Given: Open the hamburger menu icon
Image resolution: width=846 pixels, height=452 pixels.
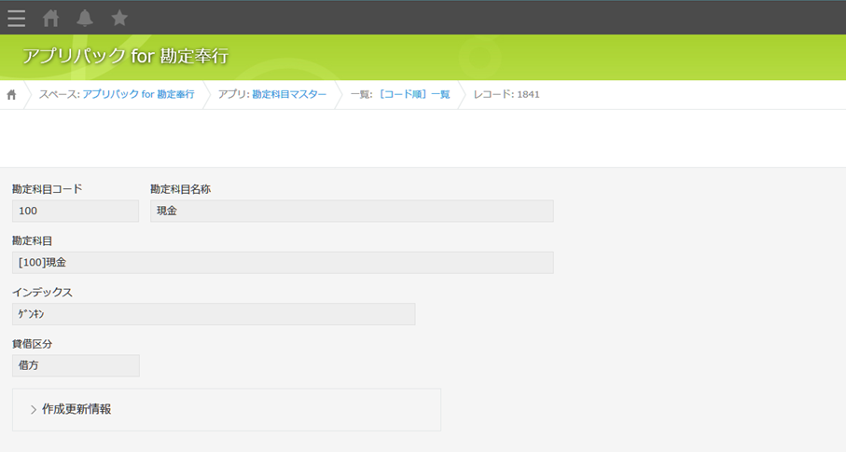Looking at the screenshot, I should coord(16,19).
